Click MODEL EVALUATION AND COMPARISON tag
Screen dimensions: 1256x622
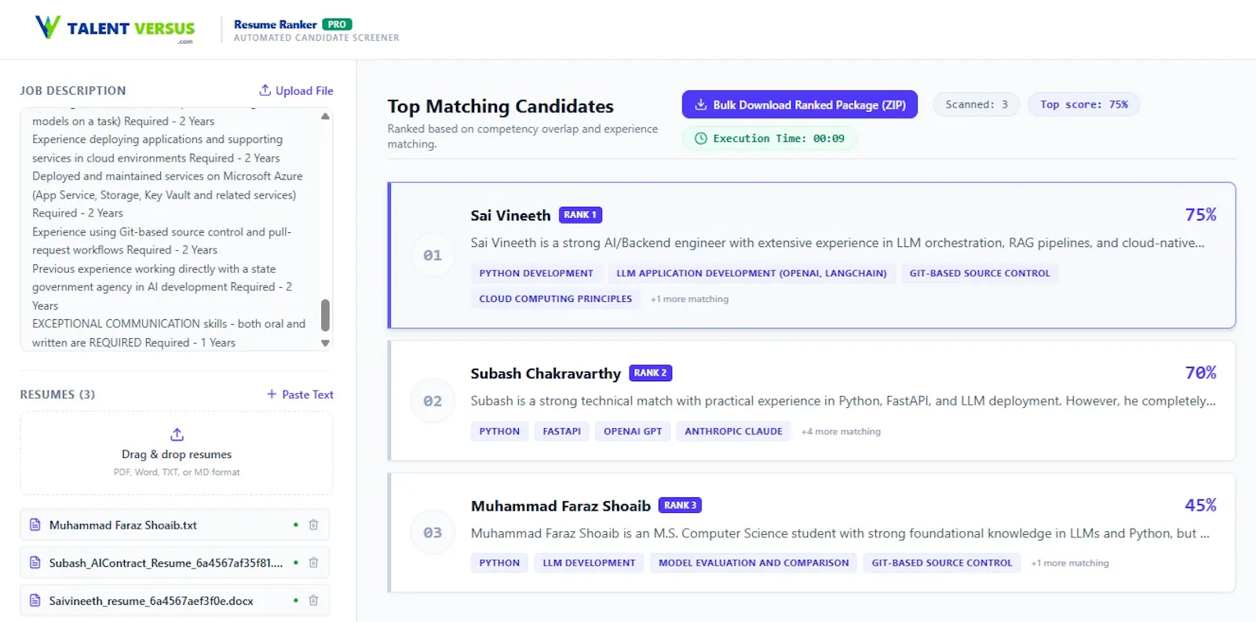click(x=754, y=563)
